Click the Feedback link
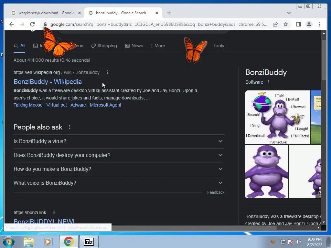Screen dimensions: 331x248 (x=216, y=192)
